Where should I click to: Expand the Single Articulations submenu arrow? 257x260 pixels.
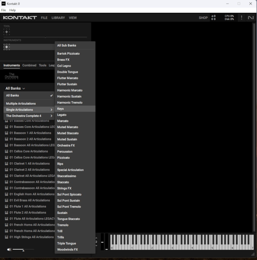click(x=51, y=110)
